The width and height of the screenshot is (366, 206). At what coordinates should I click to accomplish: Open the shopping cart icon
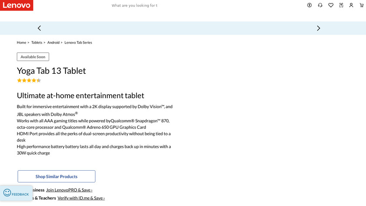click(362, 5)
